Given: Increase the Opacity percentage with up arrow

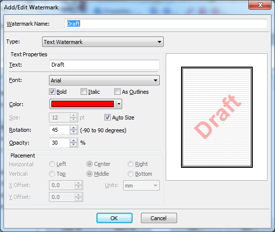Looking at the screenshot, I should [x=74, y=141].
